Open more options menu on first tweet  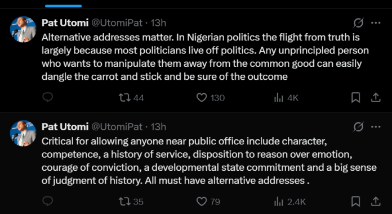pos(376,23)
